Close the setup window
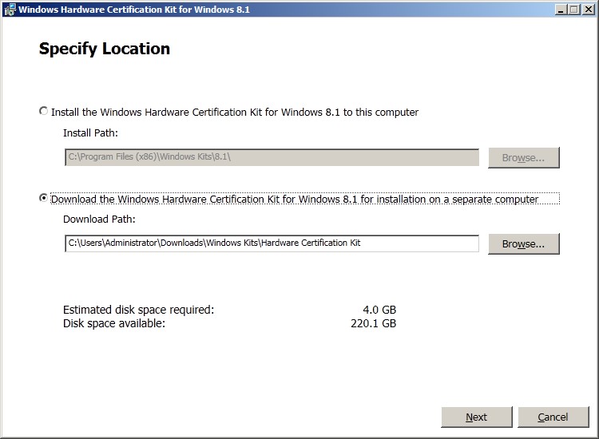599x439 pixels. (x=589, y=10)
